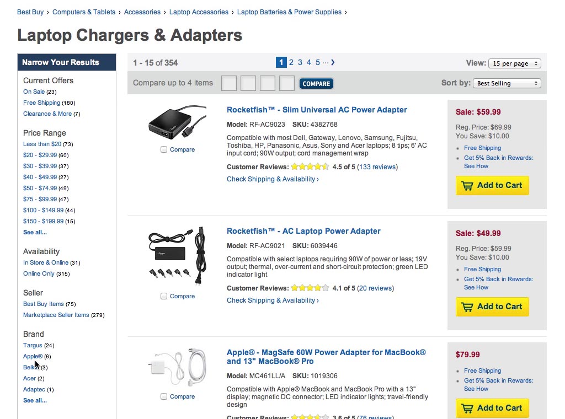Open the View "15 per page" dropdown
This screenshot has height=419, width=565.
click(x=514, y=63)
